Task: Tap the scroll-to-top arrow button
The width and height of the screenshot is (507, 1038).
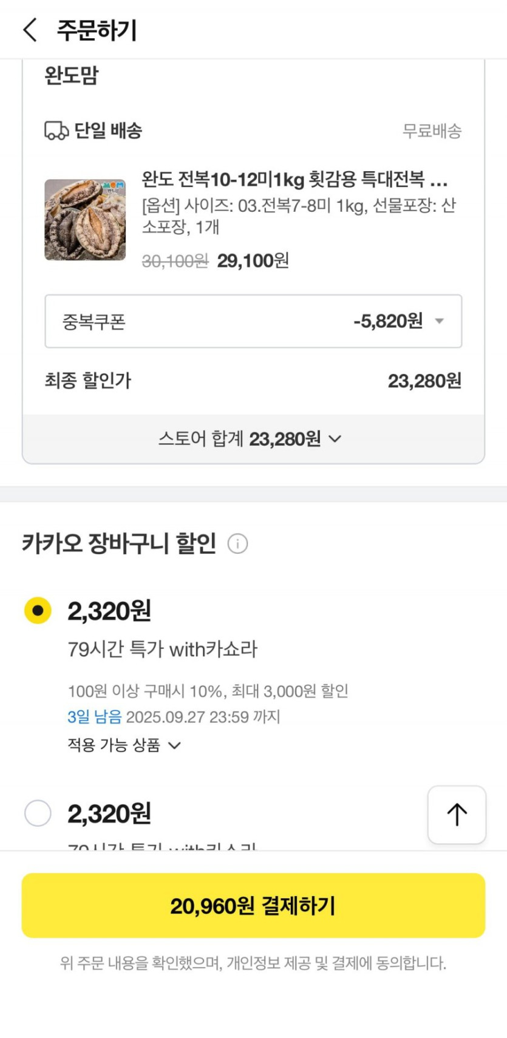Action: tap(457, 815)
